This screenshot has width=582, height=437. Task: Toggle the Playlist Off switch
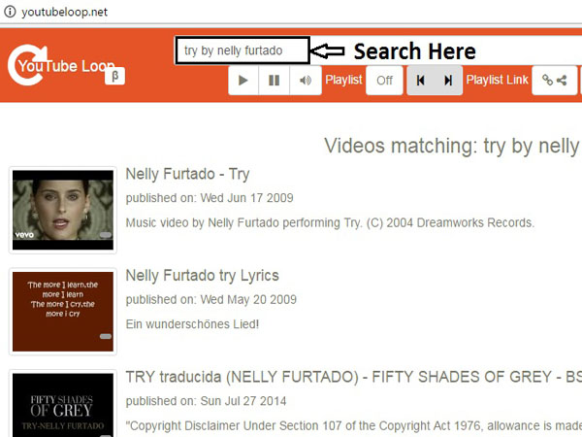tap(384, 81)
